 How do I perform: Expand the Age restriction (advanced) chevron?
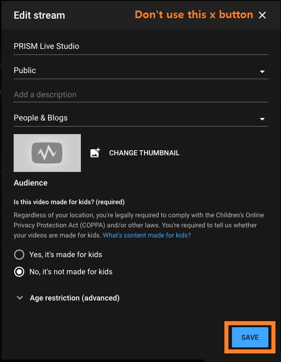pyautogui.click(x=20, y=298)
